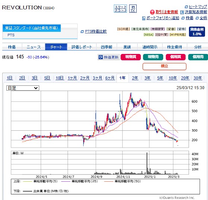Screen dimensions: 208x200
Task: Select 東証スタンダード market option
Action: coord(32,28)
